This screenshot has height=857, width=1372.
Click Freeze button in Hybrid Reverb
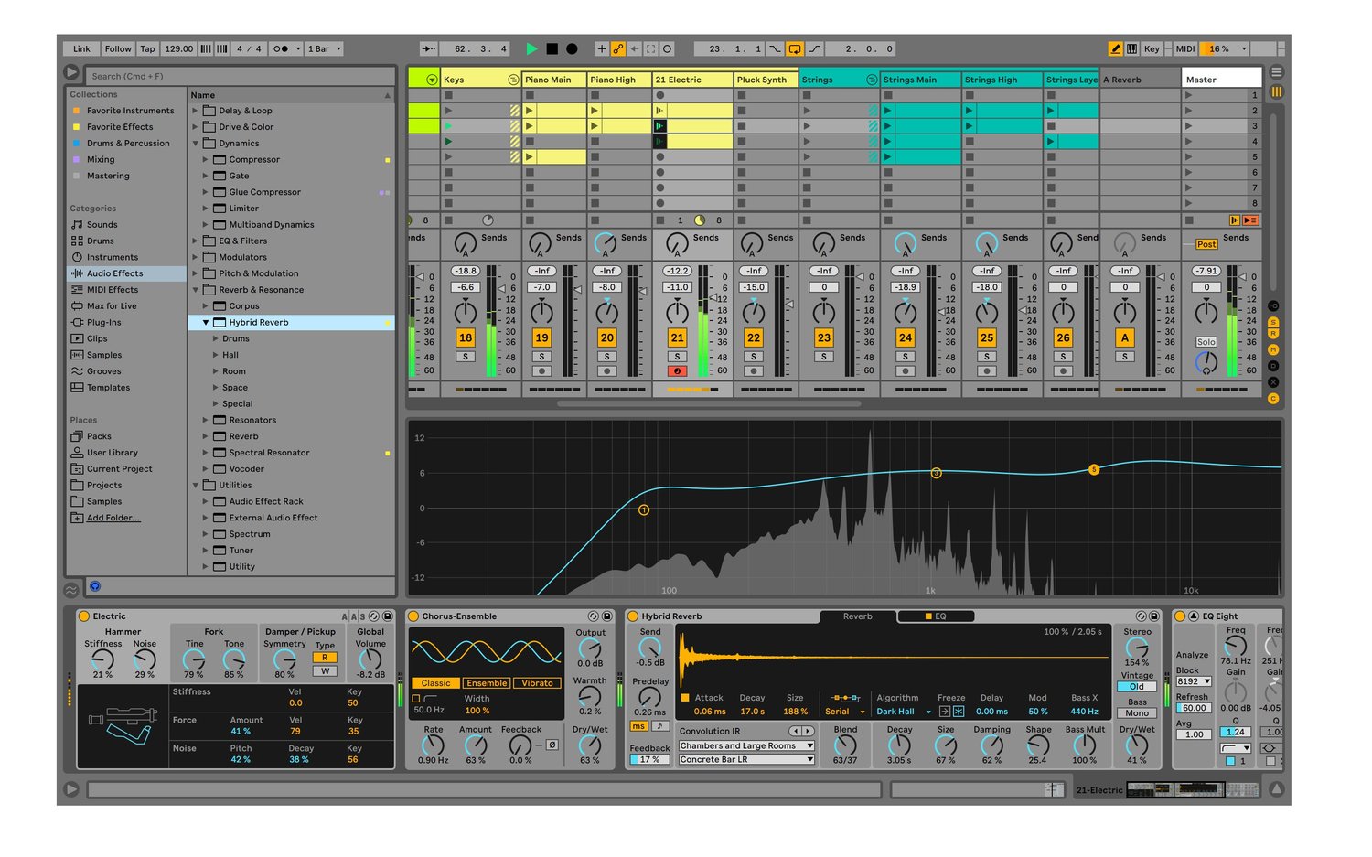coord(959,712)
